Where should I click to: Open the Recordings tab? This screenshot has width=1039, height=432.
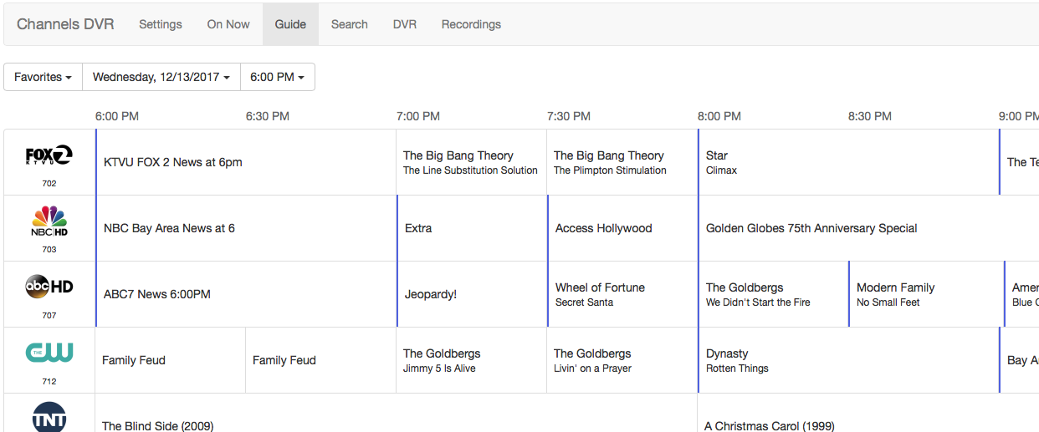[471, 24]
